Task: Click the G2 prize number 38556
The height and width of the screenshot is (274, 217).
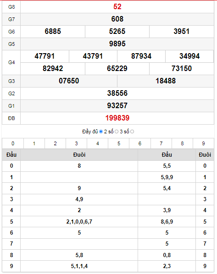Action: [117, 93]
